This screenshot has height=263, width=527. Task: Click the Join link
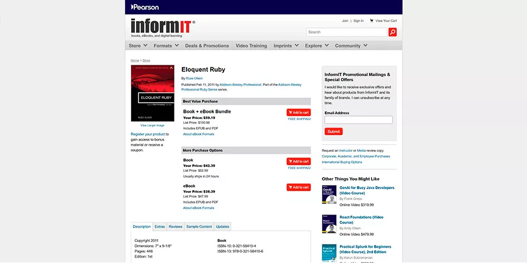point(345,21)
